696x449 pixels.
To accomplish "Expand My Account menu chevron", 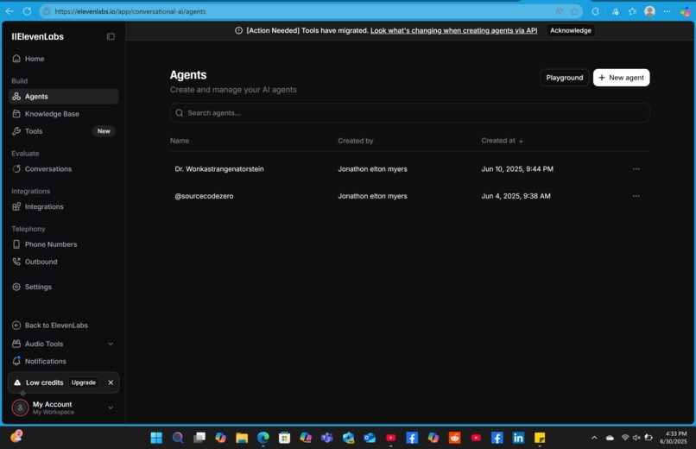I will pyautogui.click(x=111, y=408).
